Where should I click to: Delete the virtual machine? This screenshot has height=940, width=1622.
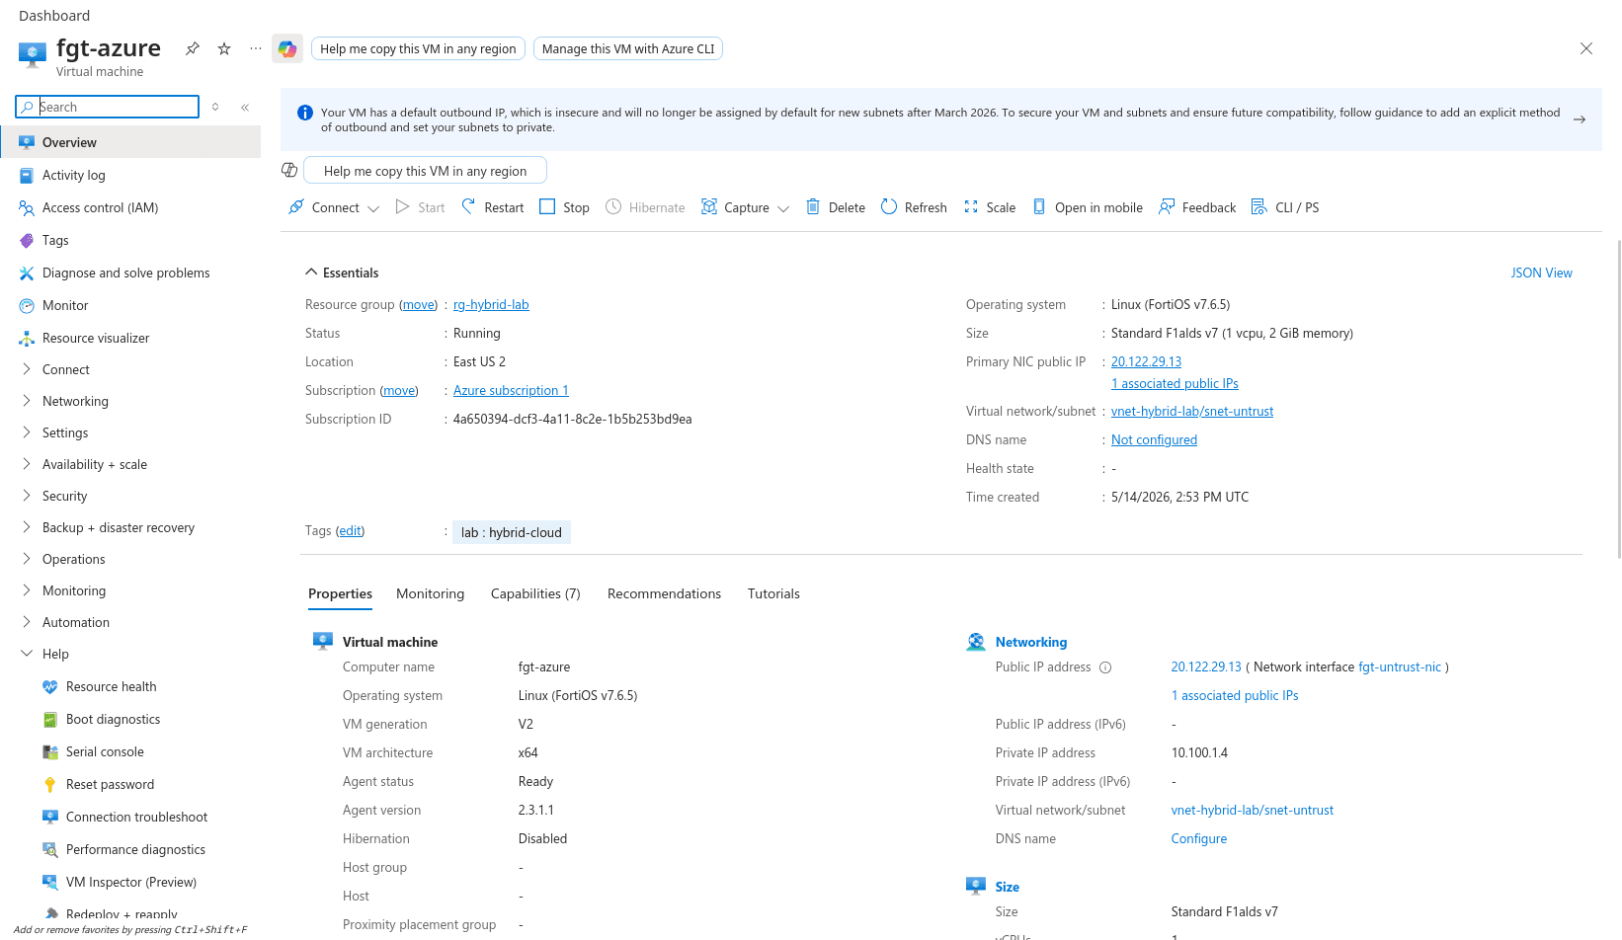pos(836,207)
